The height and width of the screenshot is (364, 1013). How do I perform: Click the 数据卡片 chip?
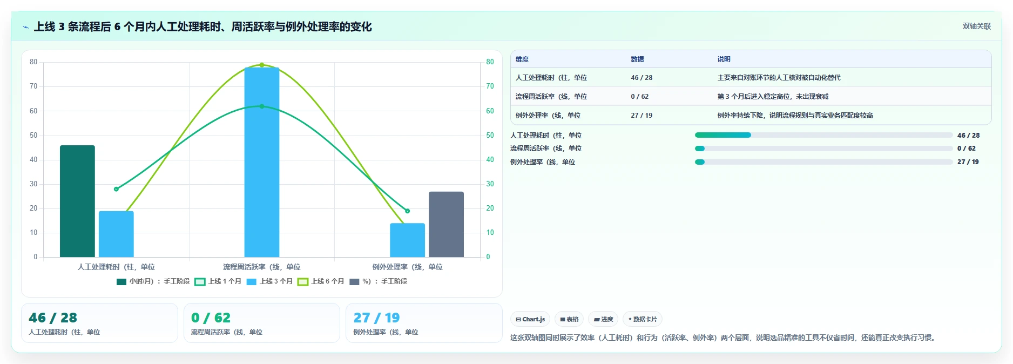click(643, 319)
